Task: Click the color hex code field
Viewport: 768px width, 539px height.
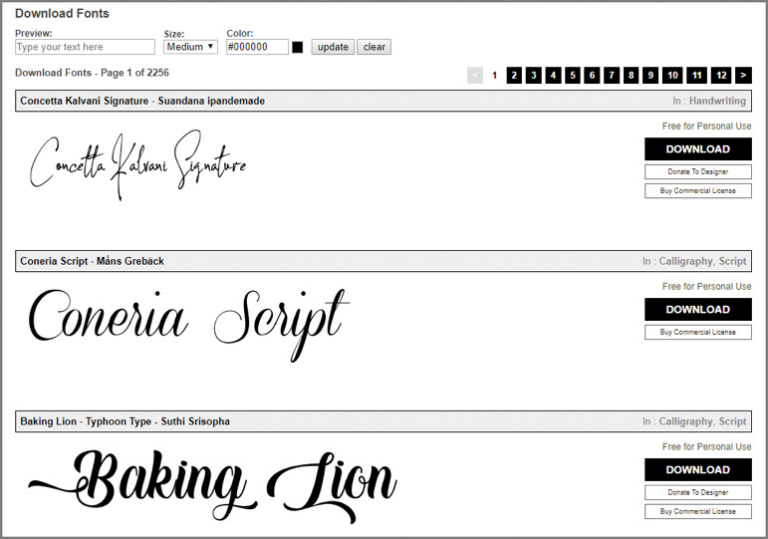Action: coord(257,47)
